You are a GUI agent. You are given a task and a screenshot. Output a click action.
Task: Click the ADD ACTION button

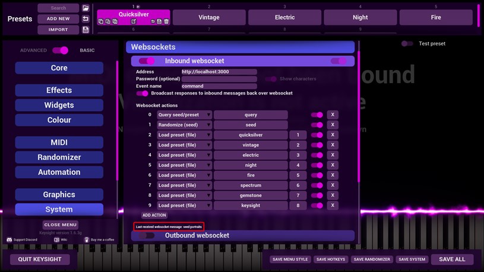pos(154,215)
